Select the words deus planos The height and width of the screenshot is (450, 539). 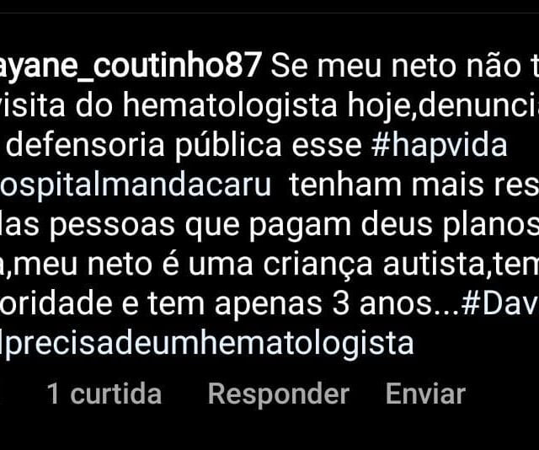click(450, 226)
